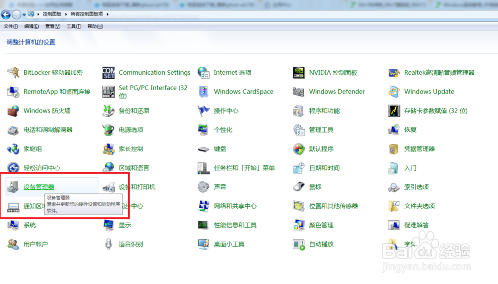Screen dimensions: 498x284
Task: Open Realtek高清晰音频管理器 icon
Action: [394, 73]
